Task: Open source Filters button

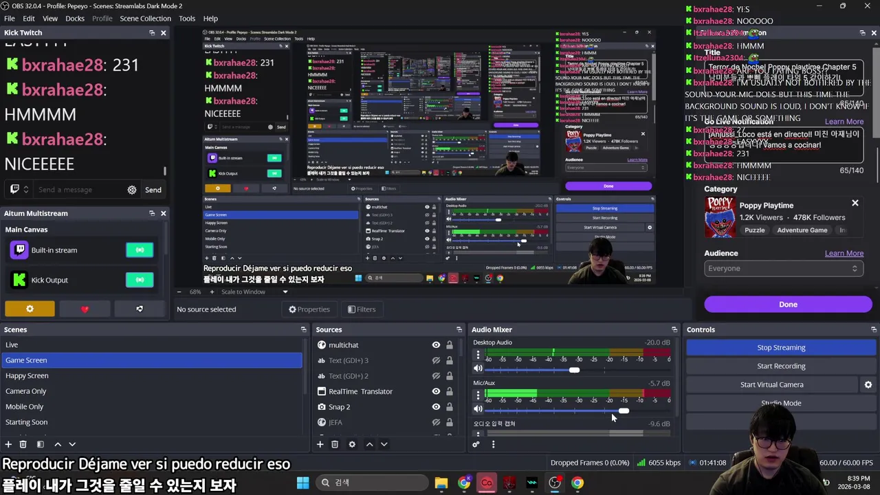Action: point(362,309)
